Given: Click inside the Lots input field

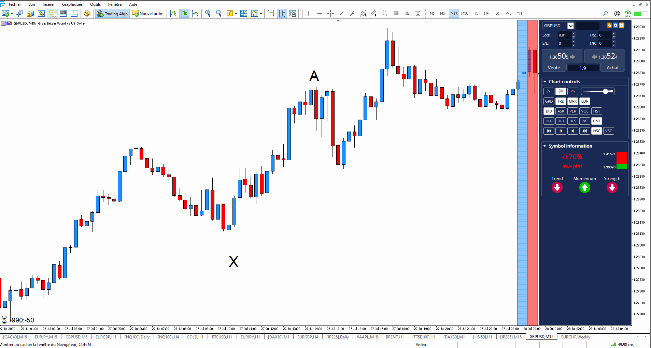Looking at the screenshot, I should tap(563, 35).
